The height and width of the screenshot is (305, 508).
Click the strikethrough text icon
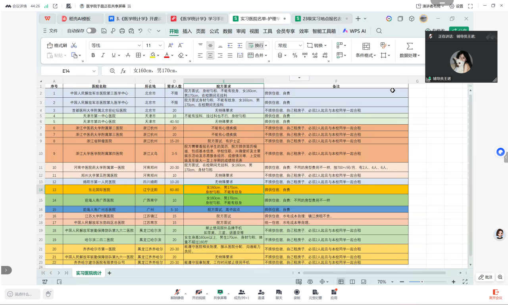click(128, 56)
